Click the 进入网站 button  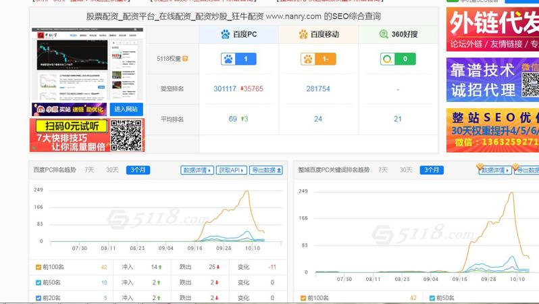click(x=126, y=109)
